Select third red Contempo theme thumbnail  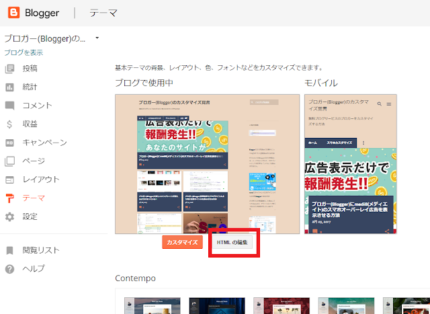click(282, 305)
